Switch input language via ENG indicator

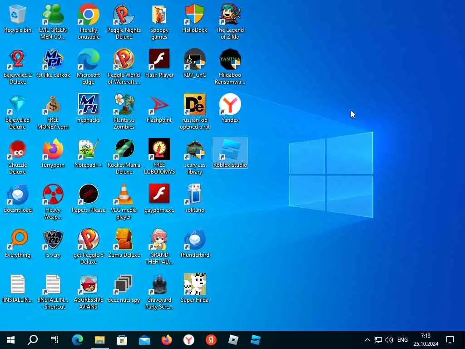pos(402,340)
